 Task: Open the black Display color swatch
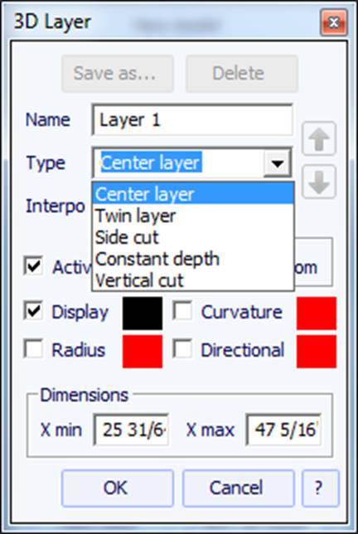143,313
